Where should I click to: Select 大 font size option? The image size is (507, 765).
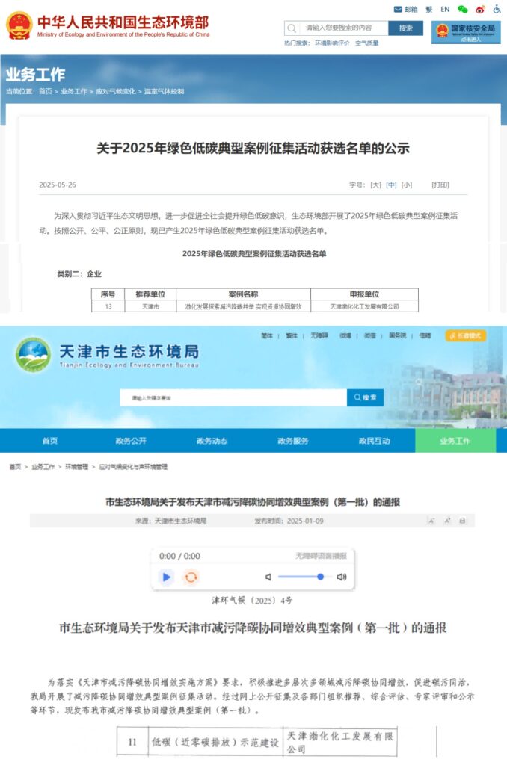[375, 185]
